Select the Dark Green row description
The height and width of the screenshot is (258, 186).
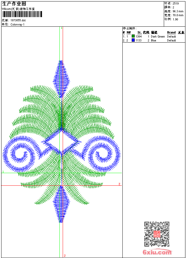click(158, 37)
